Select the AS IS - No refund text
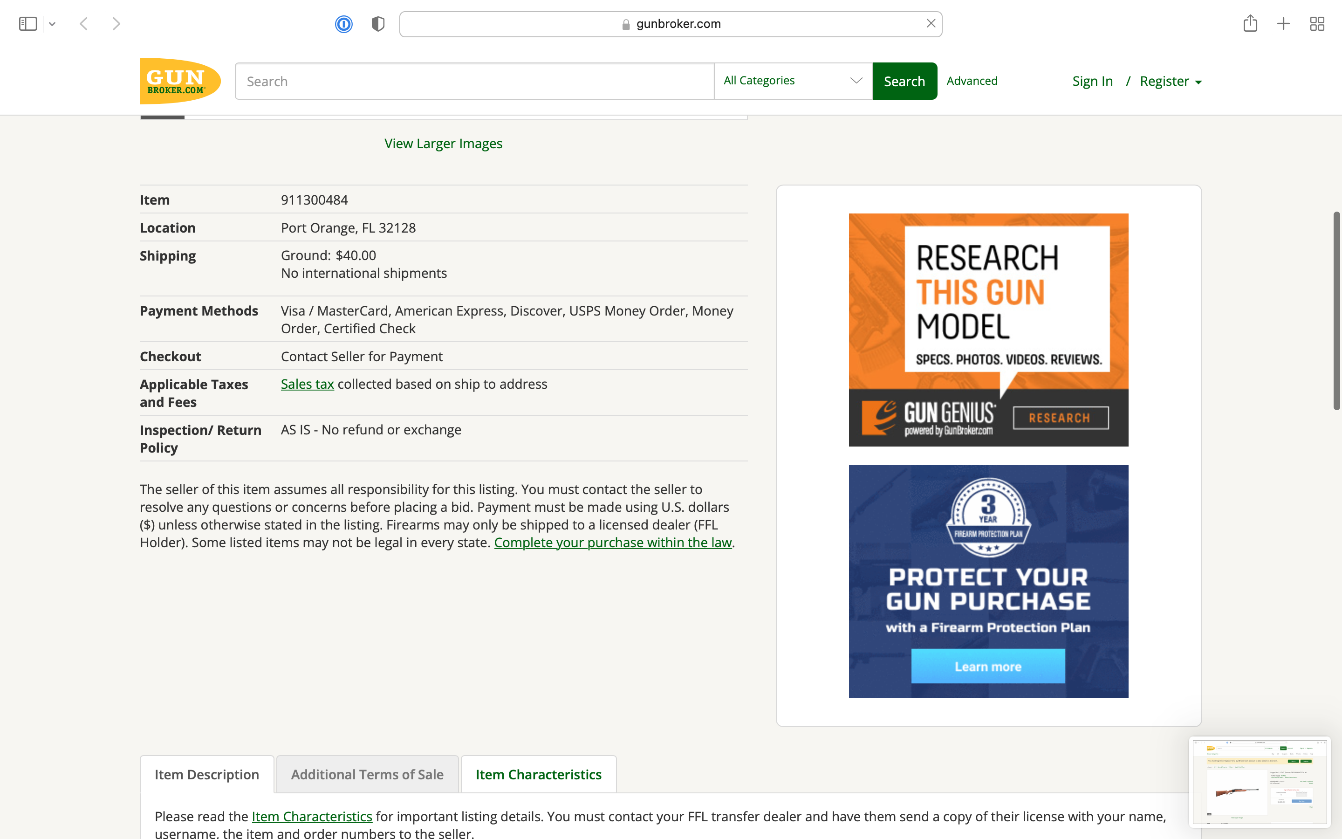This screenshot has width=1342, height=839. (x=371, y=430)
